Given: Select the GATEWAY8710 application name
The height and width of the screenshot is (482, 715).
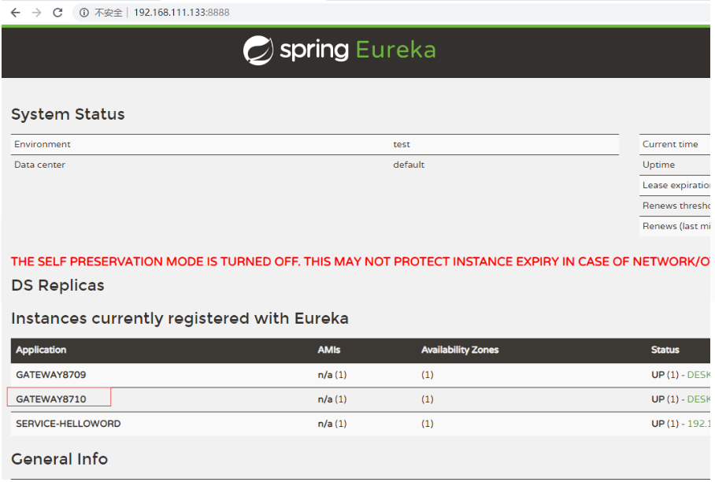Looking at the screenshot, I should pyautogui.click(x=51, y=399).
